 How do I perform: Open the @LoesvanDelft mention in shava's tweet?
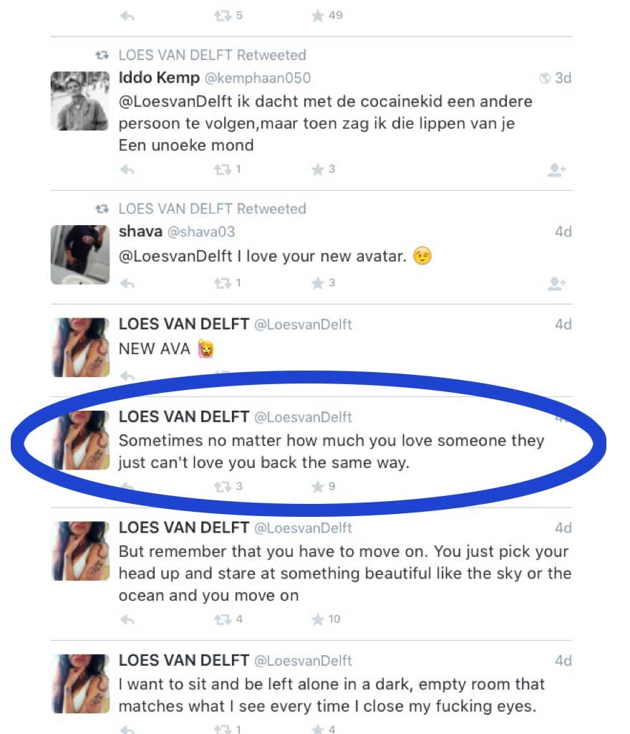pos(175,256)
